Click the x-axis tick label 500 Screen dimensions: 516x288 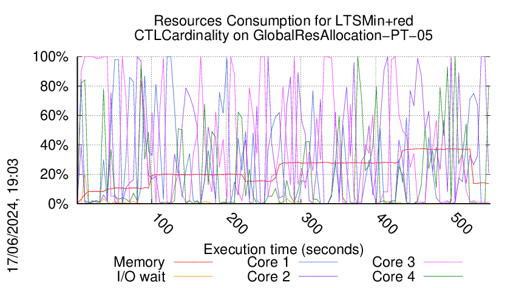point(462,224)
